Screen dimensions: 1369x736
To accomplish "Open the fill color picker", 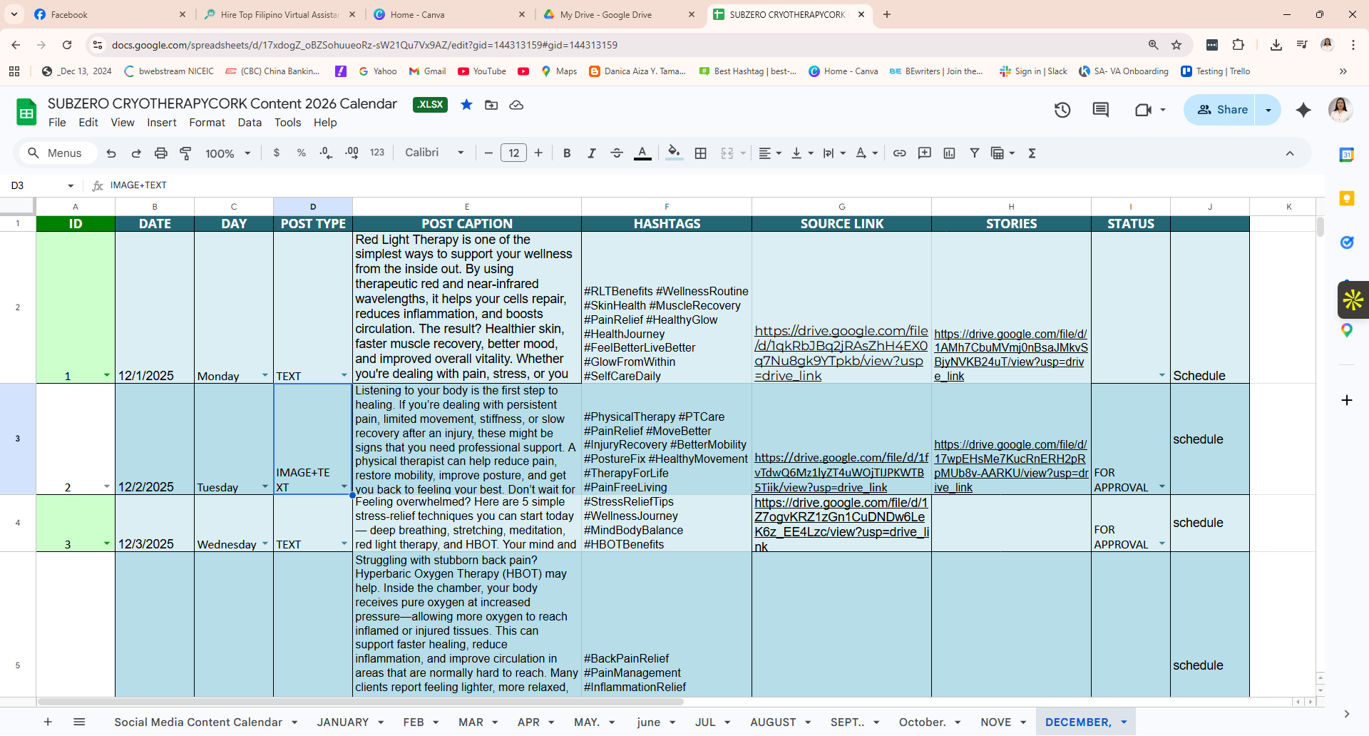I will [x=674, y=153].
